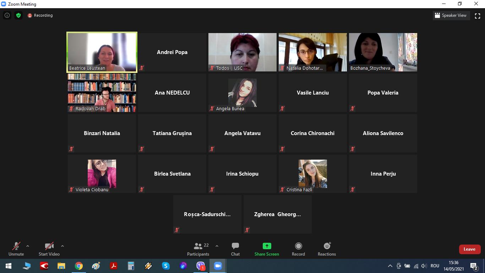The image size is (485, 273).
Task: Select Todos I, USC video tile
Action: point(243,52)
